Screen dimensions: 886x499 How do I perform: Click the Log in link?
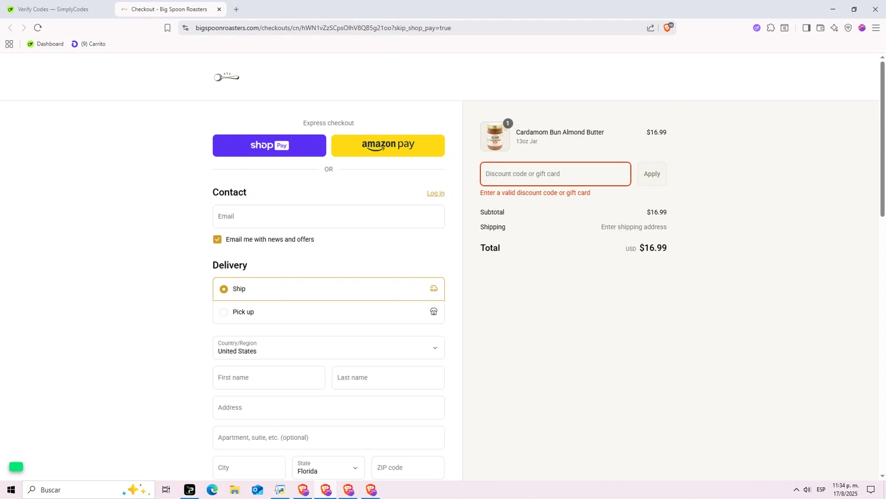(436, 193)
